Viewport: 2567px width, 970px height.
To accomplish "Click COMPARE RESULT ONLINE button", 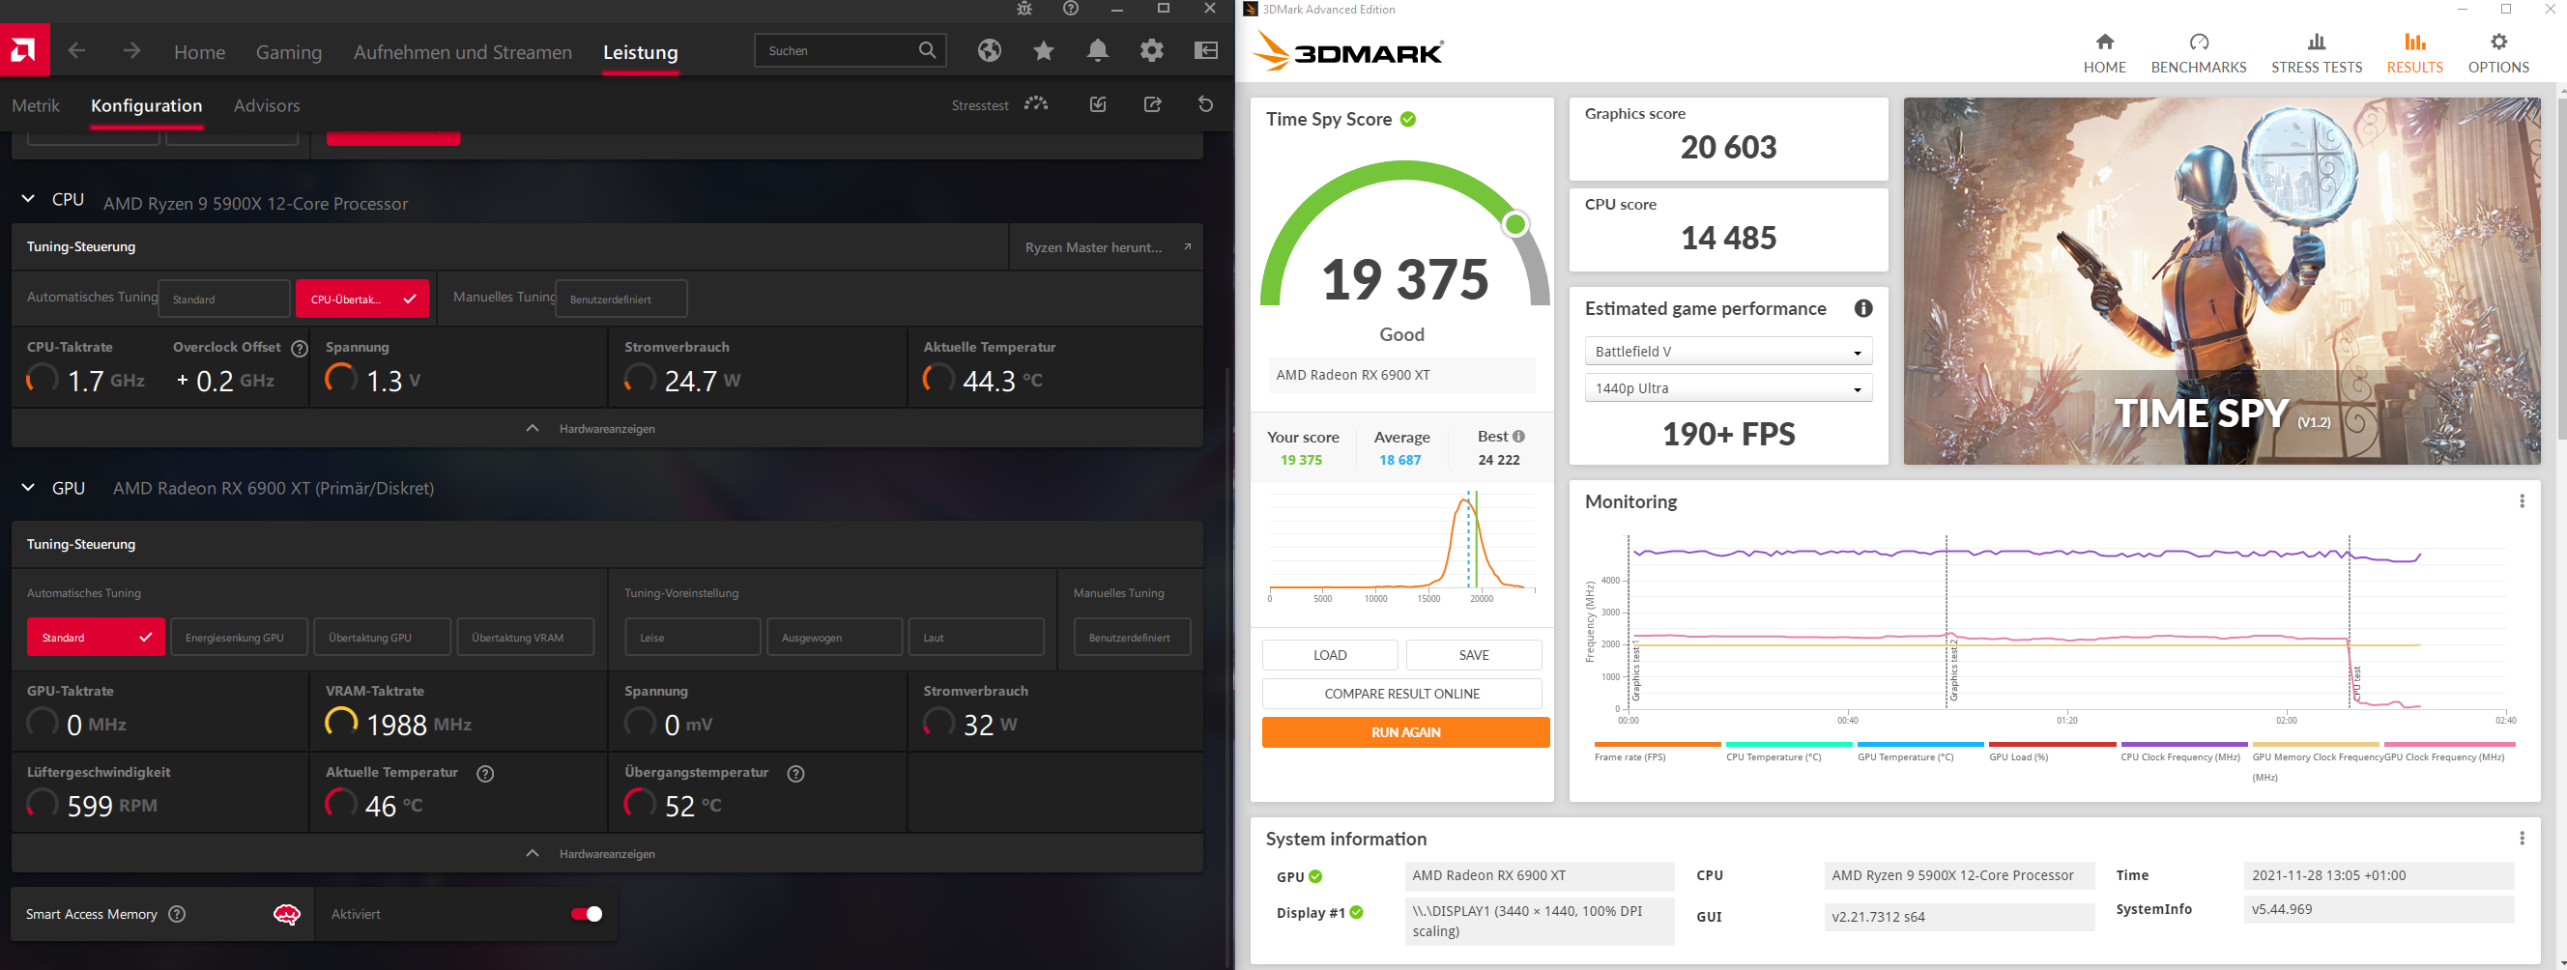I will [x=1401, y=693].
